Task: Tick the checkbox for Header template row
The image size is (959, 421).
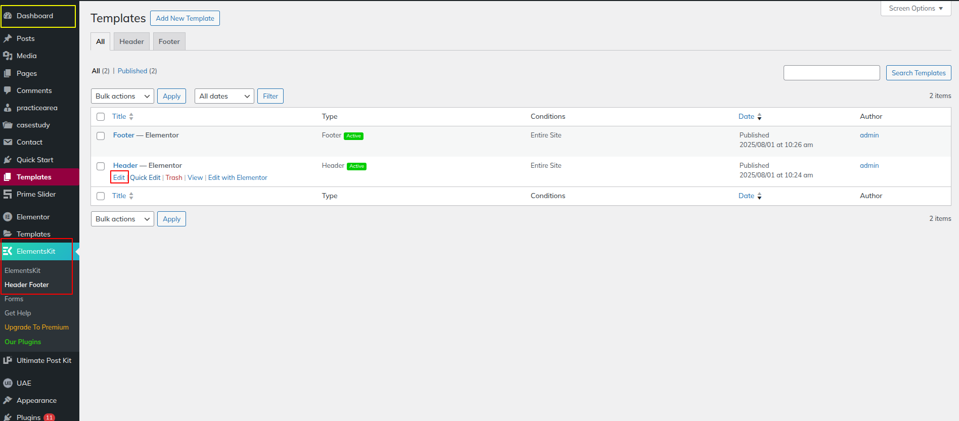Action: coord(101,166)
